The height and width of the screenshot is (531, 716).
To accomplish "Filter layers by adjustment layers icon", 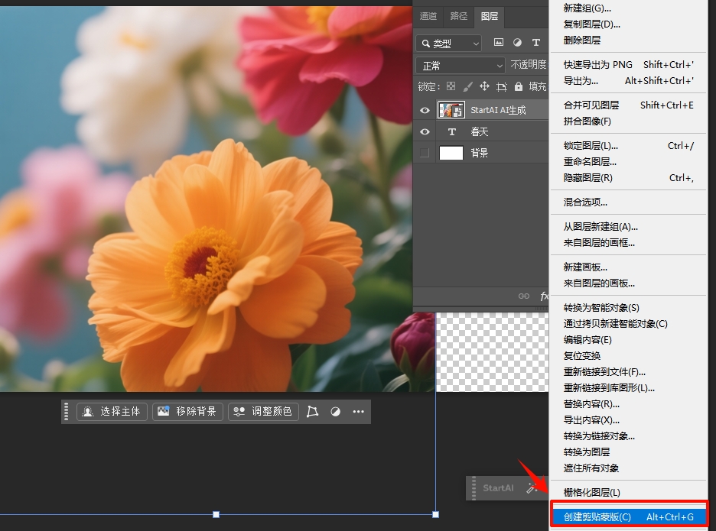I will pos(518,43).
